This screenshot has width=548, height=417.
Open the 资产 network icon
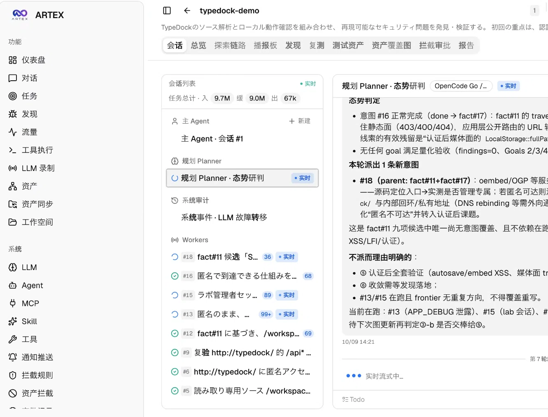click(x=13, y=186)
